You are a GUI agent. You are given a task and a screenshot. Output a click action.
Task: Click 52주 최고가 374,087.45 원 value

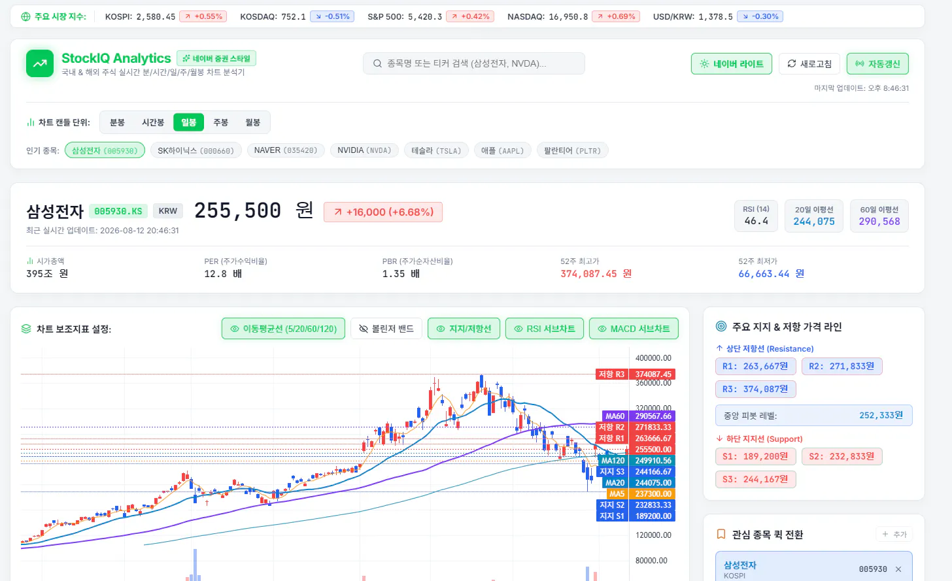[596, 274]
